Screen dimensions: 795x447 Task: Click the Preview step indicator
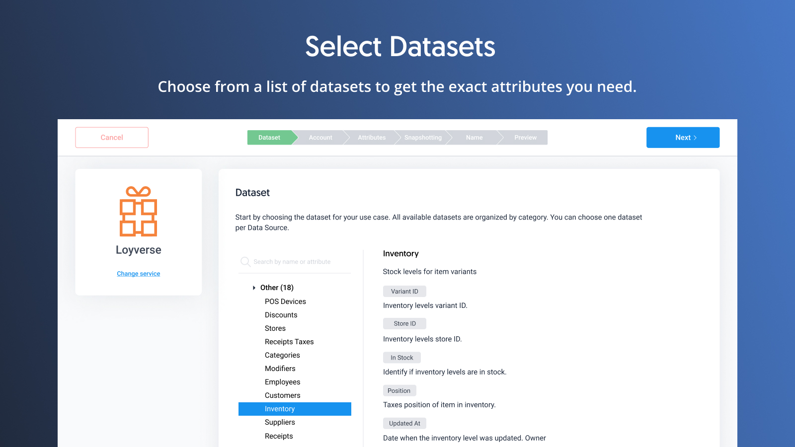(525, 138)
